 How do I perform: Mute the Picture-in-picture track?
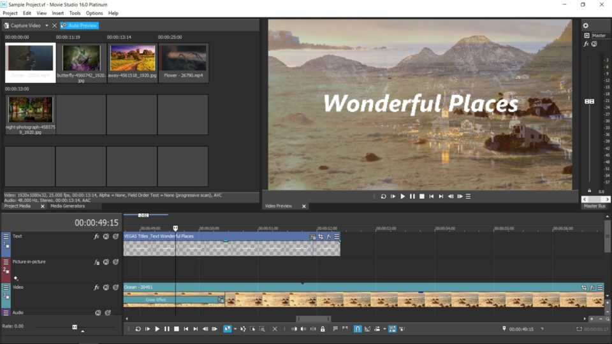106,262
